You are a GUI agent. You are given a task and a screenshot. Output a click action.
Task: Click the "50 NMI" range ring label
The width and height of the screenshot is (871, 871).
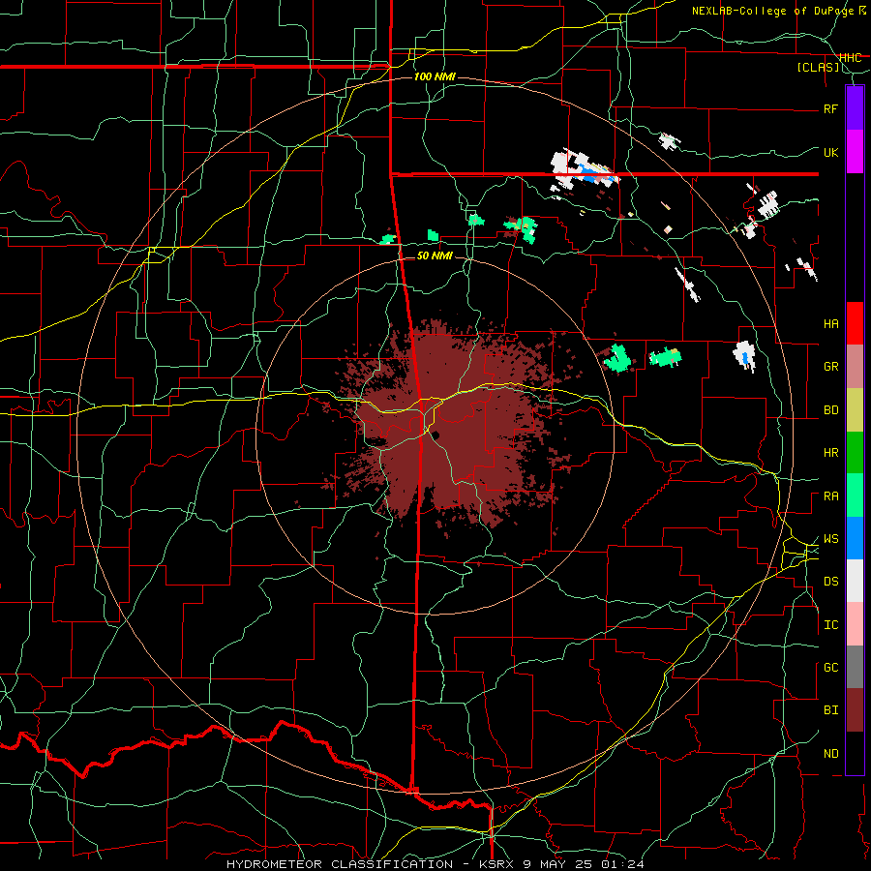point(435,255)
